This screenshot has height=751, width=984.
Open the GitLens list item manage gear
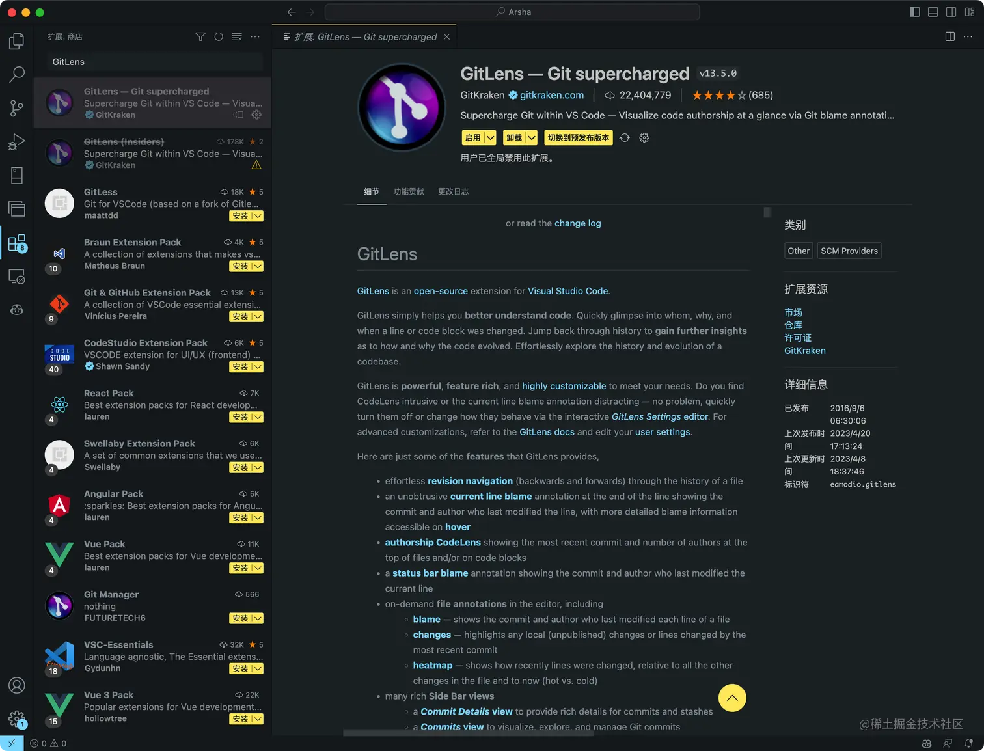click(x=256, y=115)
